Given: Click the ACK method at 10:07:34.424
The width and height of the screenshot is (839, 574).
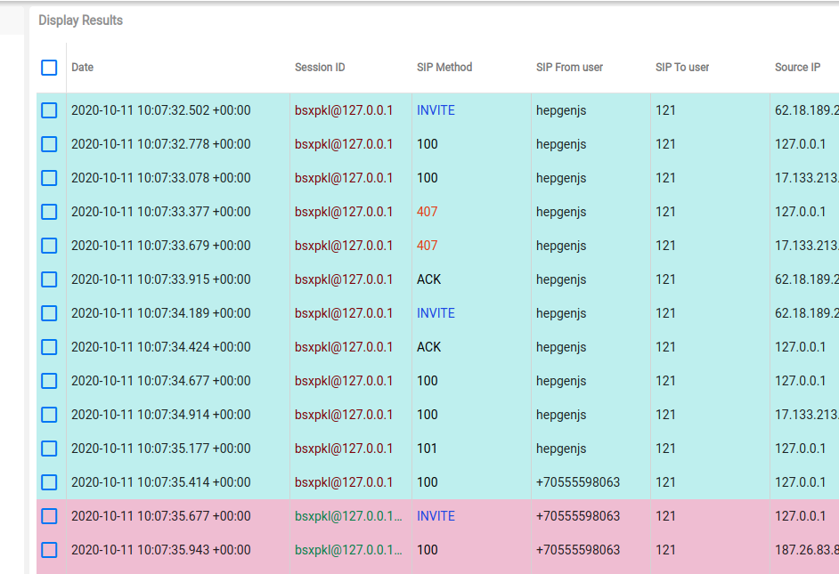Looking at the screenshot, I should click(428, 347).
